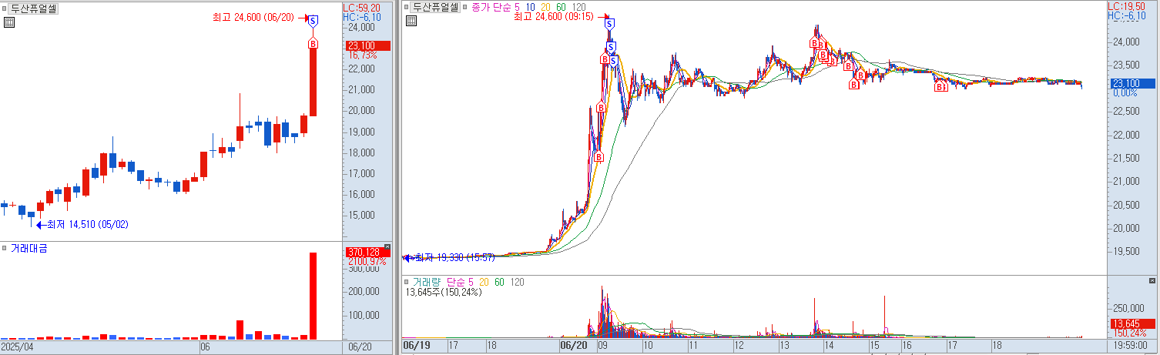Toggle small square beside daily chart 두산퓨얼셀 label
The width and height of the screenshot is (1160, 355).
point(5,8)
